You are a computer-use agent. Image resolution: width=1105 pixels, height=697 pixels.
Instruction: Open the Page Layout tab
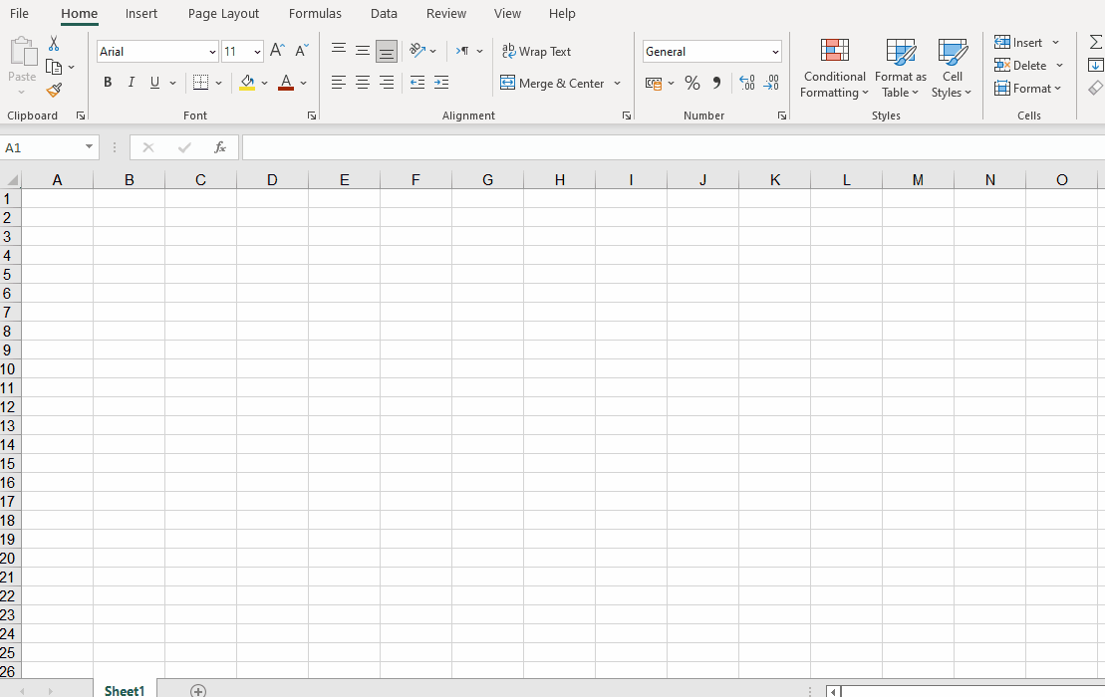[x=223, y=14]
